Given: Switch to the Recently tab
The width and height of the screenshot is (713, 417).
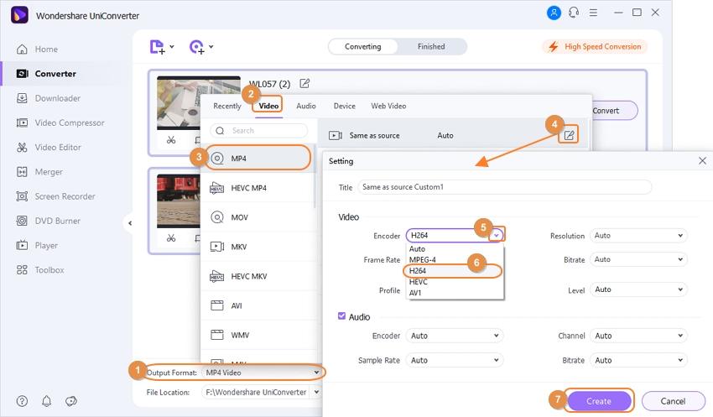Looking at the screenshot, I should tap(227, 106).
